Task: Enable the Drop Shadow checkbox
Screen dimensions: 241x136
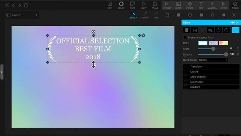Action: point(186,77)
